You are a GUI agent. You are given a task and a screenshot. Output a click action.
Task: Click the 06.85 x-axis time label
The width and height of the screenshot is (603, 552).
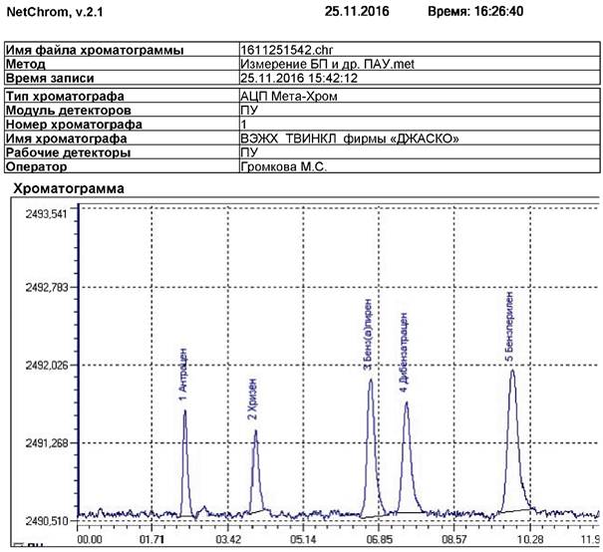click(x=377, y=539)
